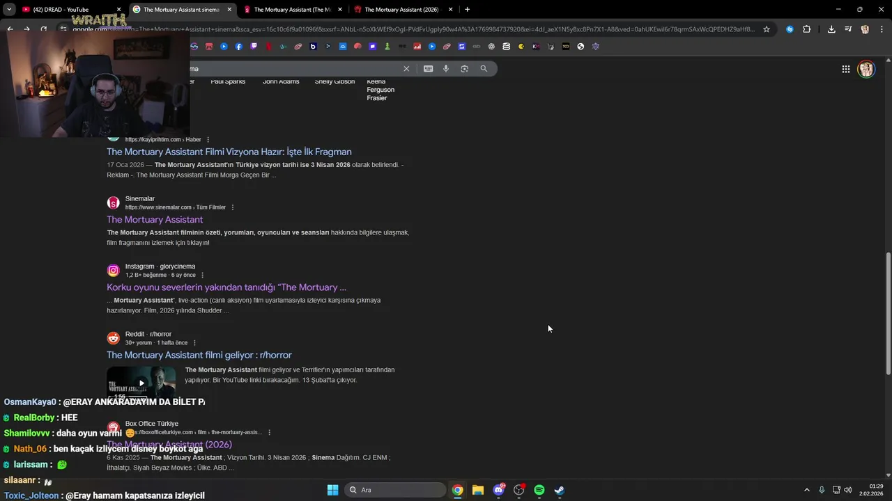Open the Twitch bookmark icon
Image resolution: width=892 pixels, height=501 pixels.
pos(254,47)
